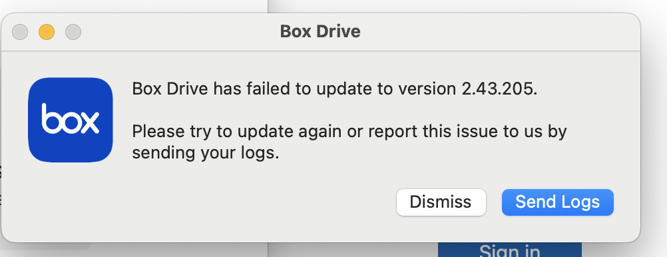The width and height of the screenshot is (667, 257).
Task: Click the grayed-out close window button
Action: (x=20, y=32)
